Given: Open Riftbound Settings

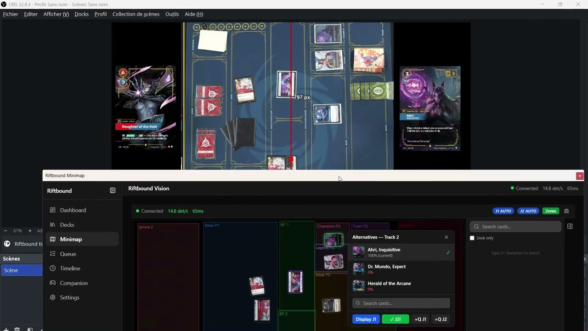Looking at the screenshot, I should pos(82,297).
